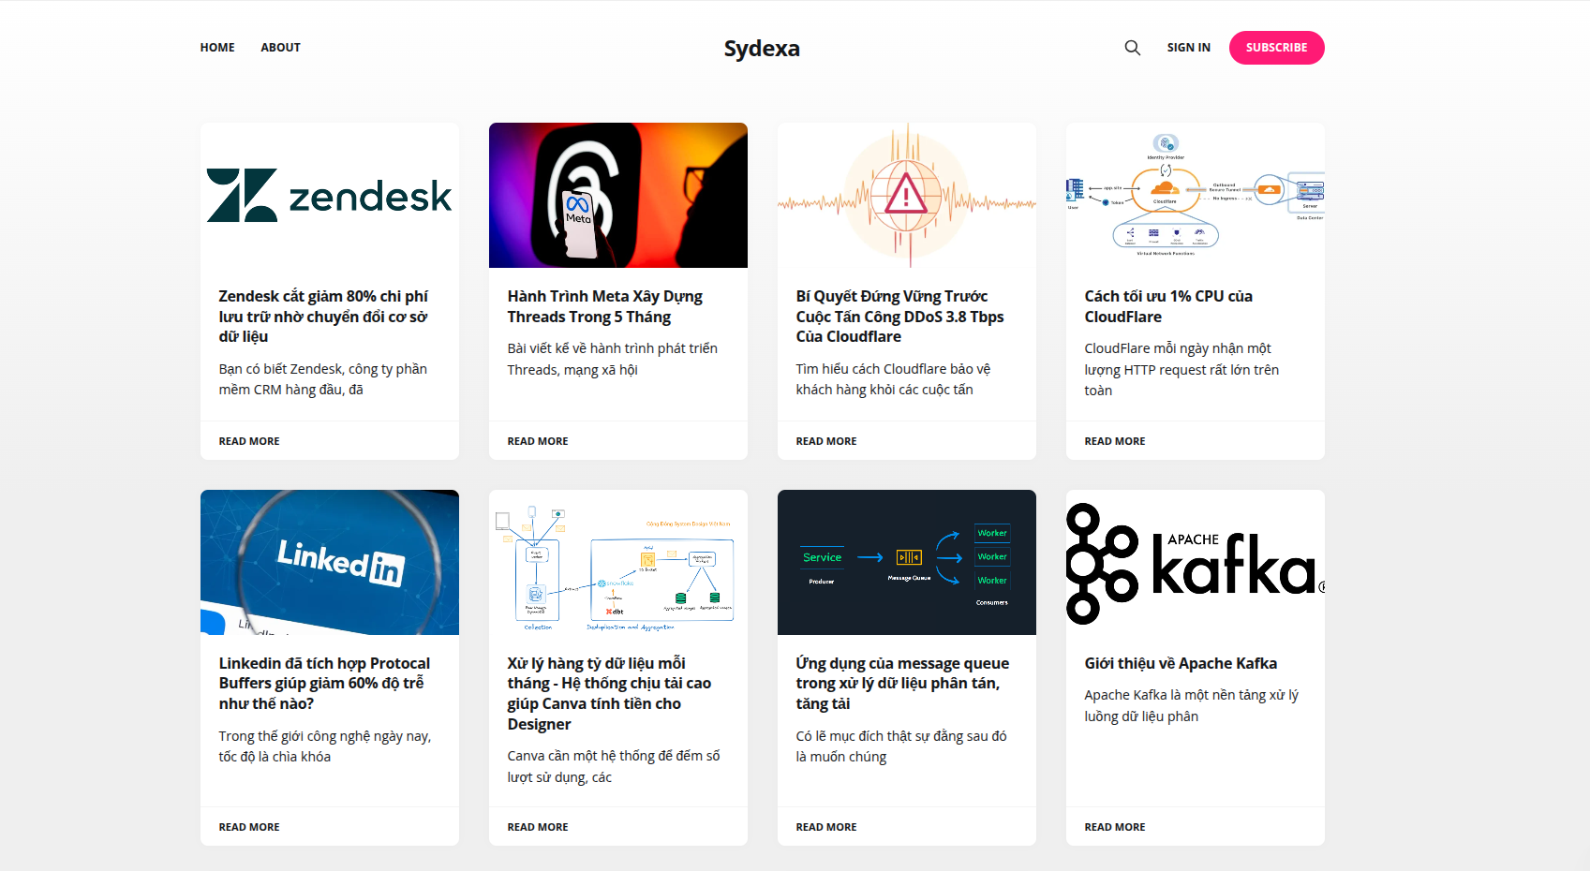Click READ MORE on the Meta Threads card
This screenshot has height=871, width=1590.
pos(538,441)
